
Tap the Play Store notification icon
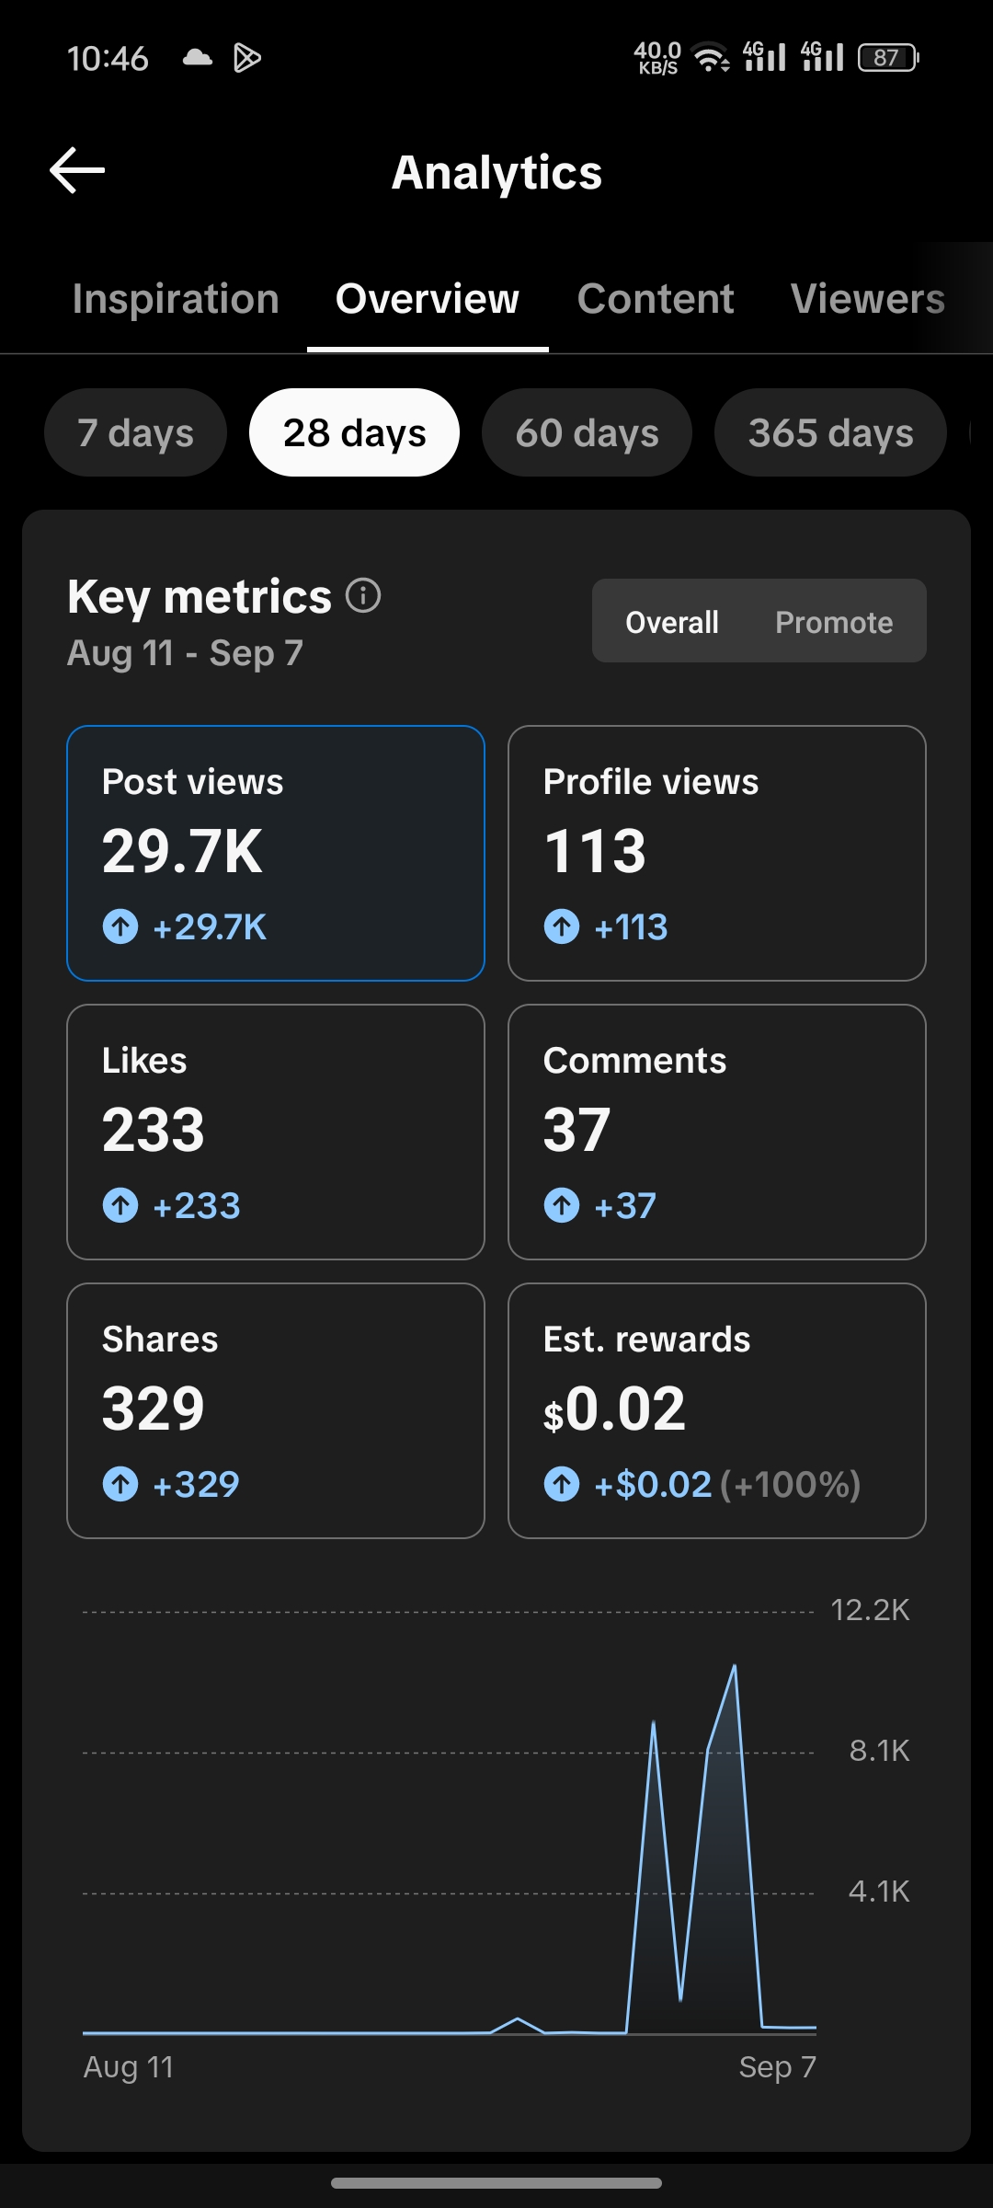pos(247,58)
